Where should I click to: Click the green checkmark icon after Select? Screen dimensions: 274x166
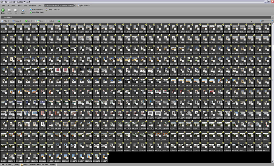click(59, 21)
